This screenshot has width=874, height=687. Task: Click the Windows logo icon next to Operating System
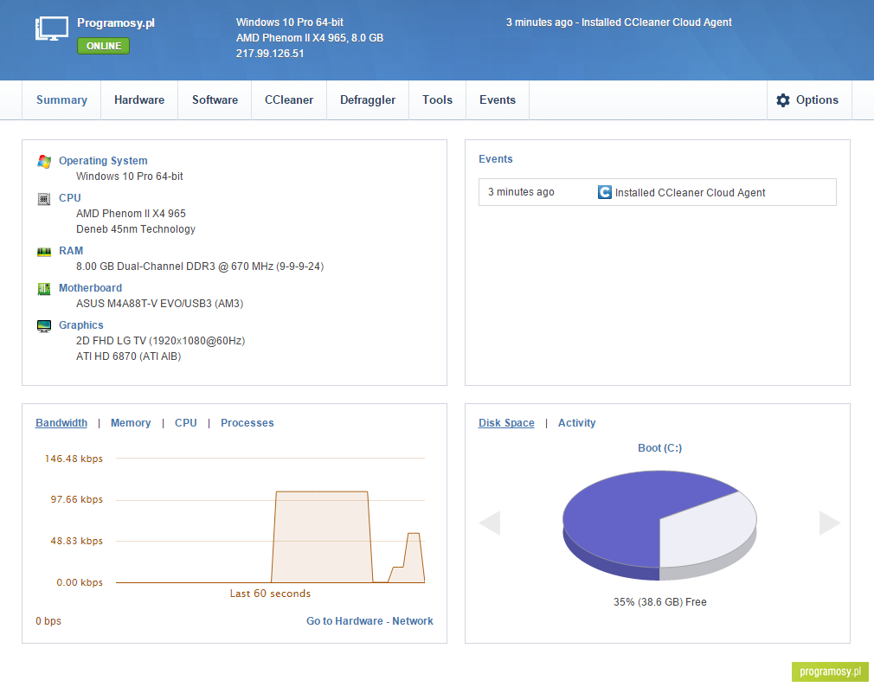pos(44,162)
